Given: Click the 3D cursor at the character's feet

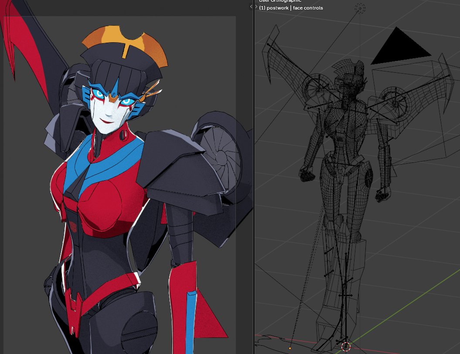Looking at the screenshot, I should (346, 347).
